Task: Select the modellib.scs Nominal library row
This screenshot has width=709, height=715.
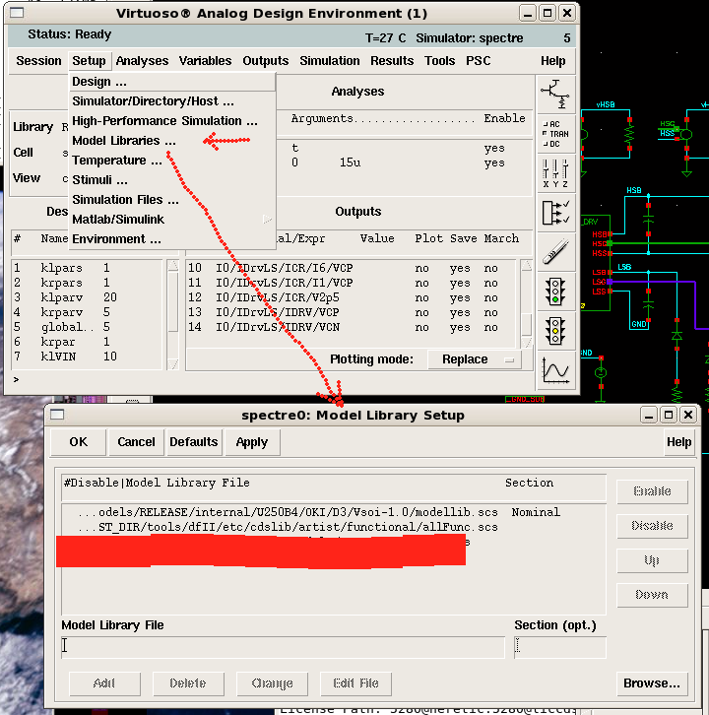Action: (x=333, y=512)
